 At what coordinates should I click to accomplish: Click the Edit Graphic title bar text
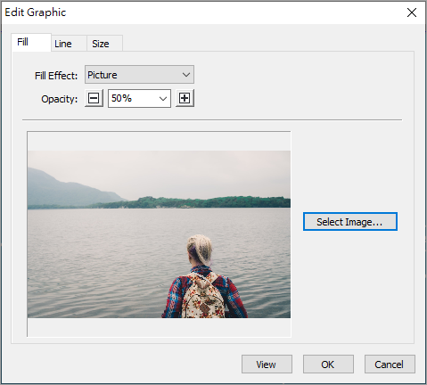(36, 12)
